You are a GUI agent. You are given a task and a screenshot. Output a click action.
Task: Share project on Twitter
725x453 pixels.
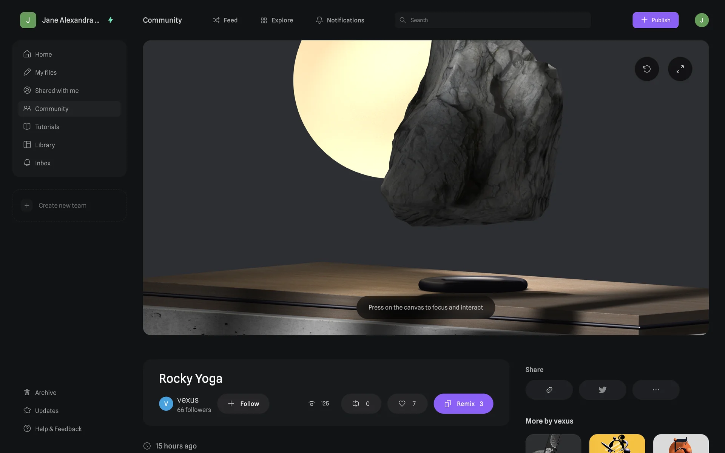pyautogui.click(x=602, y=390)
